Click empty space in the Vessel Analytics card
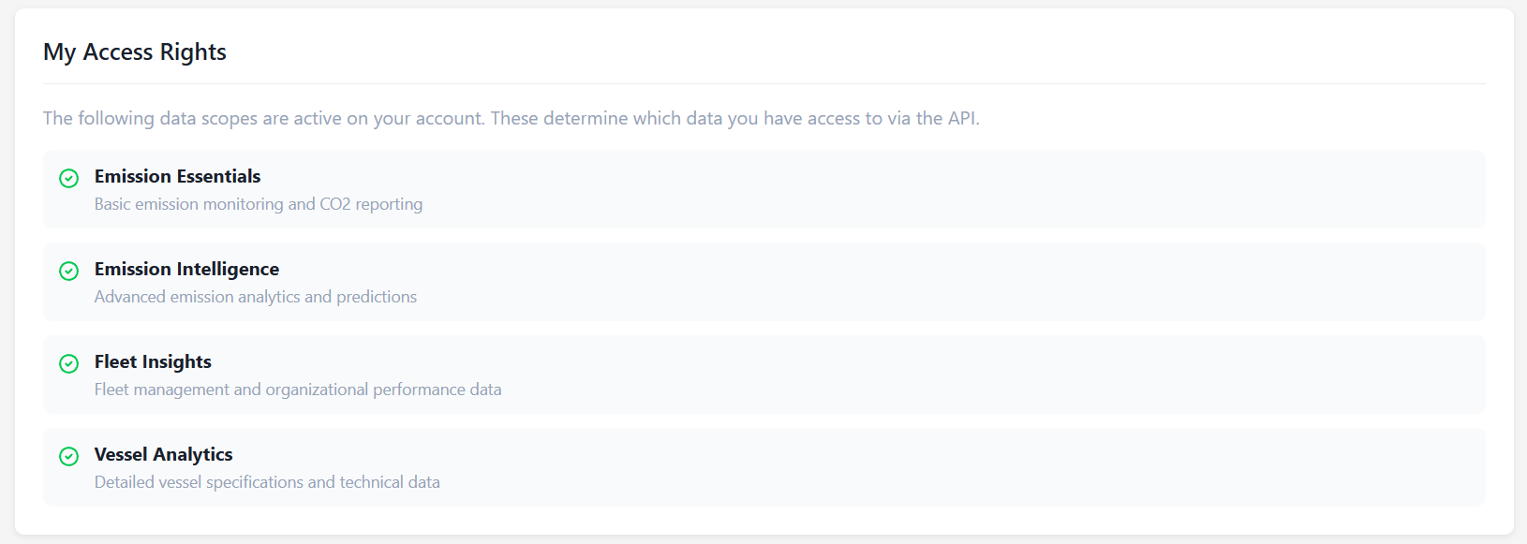Image resolution: width=1527 pixels, height=544 pixels. [937, 467]
